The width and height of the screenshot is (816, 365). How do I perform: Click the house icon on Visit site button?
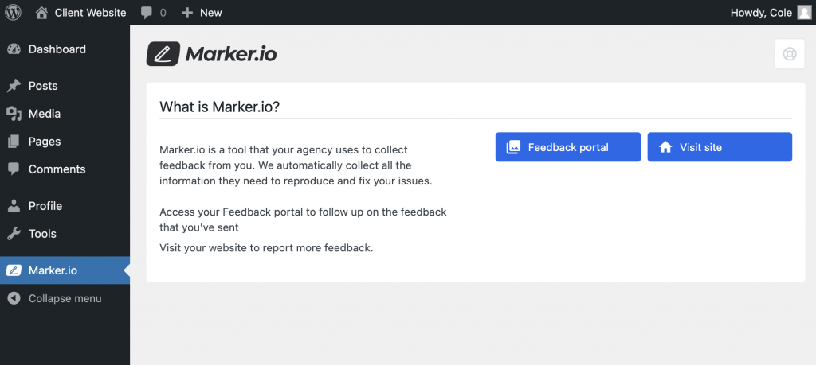[665, 147]
